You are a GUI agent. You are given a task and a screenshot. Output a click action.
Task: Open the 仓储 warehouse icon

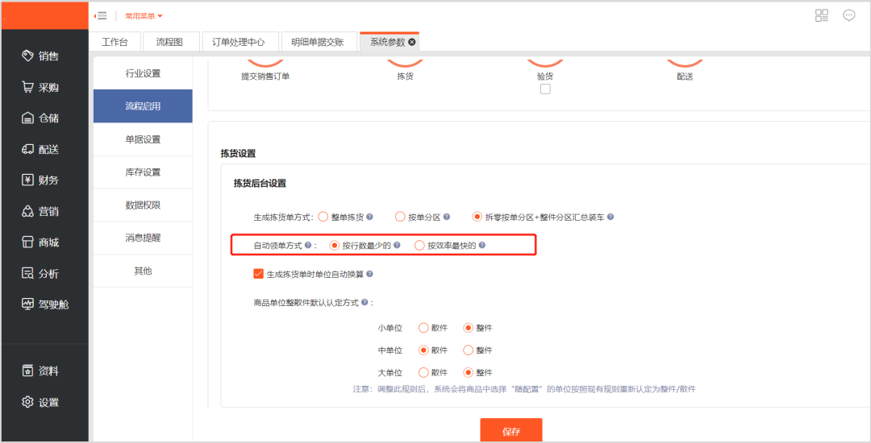click(x=27, y=118)
